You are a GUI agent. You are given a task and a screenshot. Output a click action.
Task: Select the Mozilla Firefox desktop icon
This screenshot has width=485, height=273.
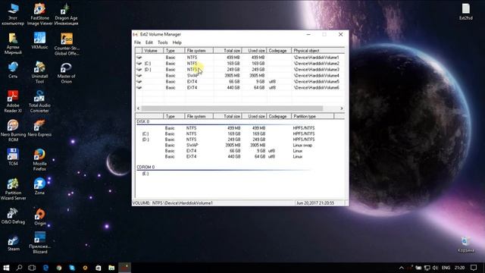click(39, 160)
